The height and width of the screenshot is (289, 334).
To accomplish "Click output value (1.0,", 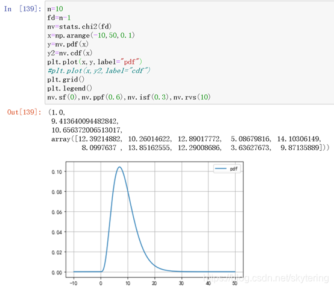I will 57,112.
